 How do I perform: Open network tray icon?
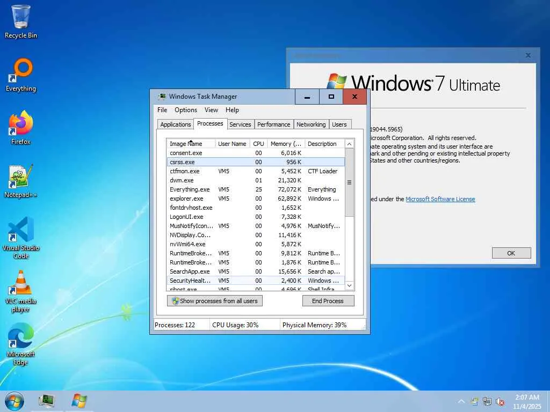(x=487, y=401)
